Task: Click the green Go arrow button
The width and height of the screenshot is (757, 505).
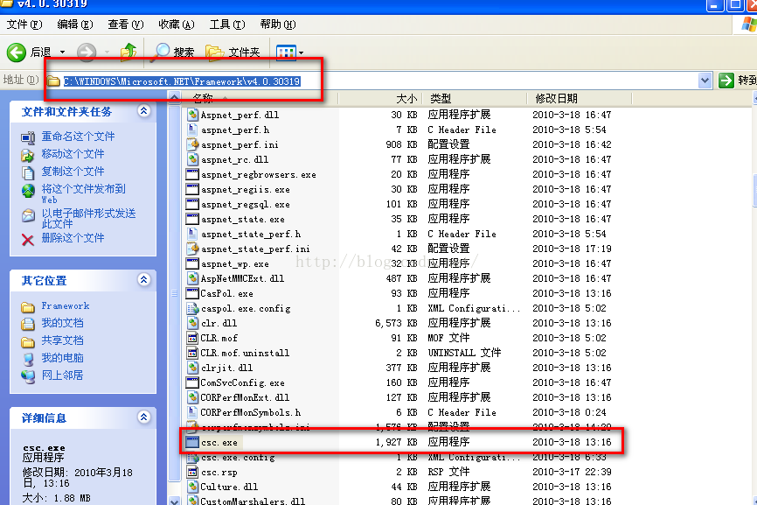Action: (x=726, y=81)
